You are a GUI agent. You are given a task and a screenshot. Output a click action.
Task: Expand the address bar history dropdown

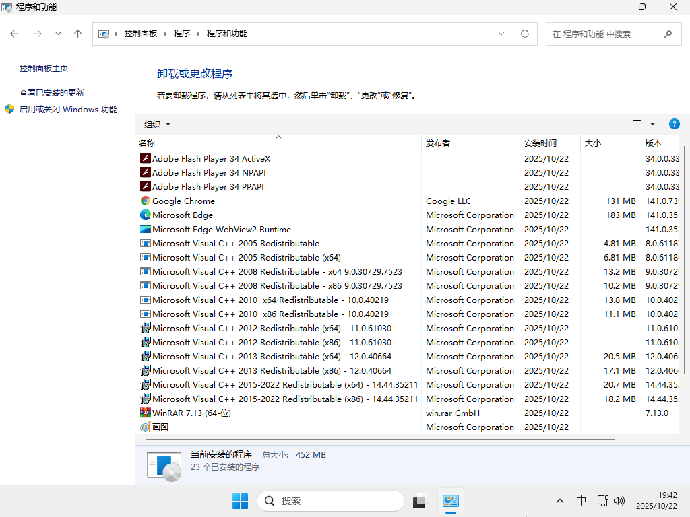pos(501,34)
